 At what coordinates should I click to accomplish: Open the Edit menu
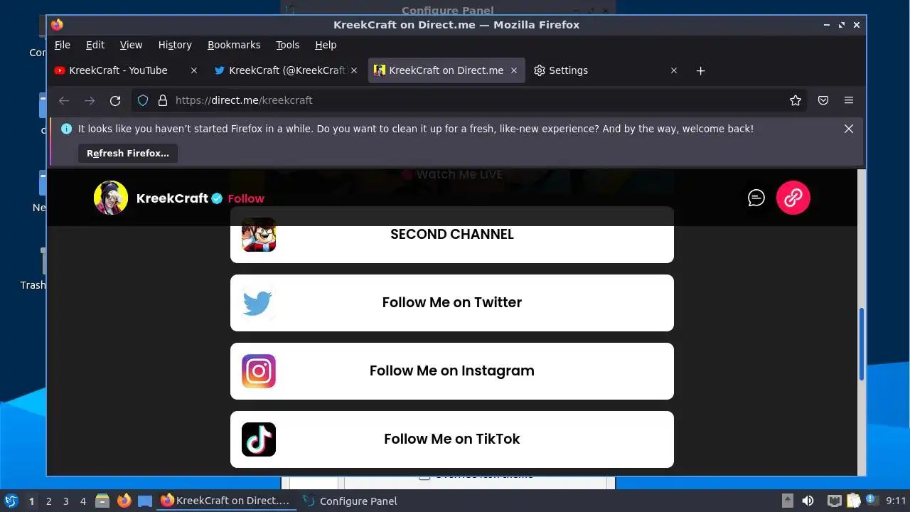95,45
